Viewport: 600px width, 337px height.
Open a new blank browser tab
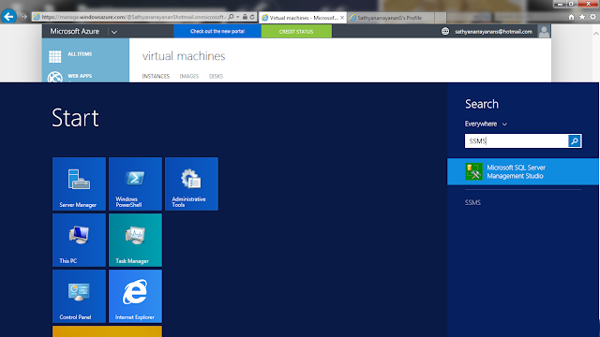point(440,18)
